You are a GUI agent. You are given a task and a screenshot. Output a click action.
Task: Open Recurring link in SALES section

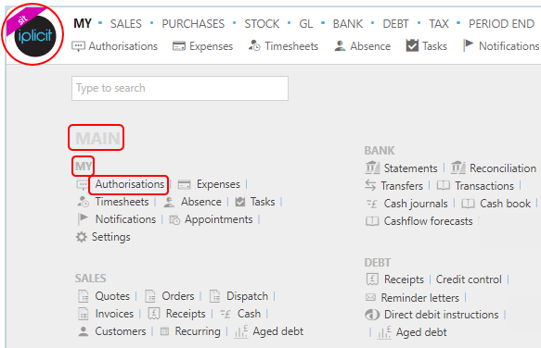tap(198, 331)
